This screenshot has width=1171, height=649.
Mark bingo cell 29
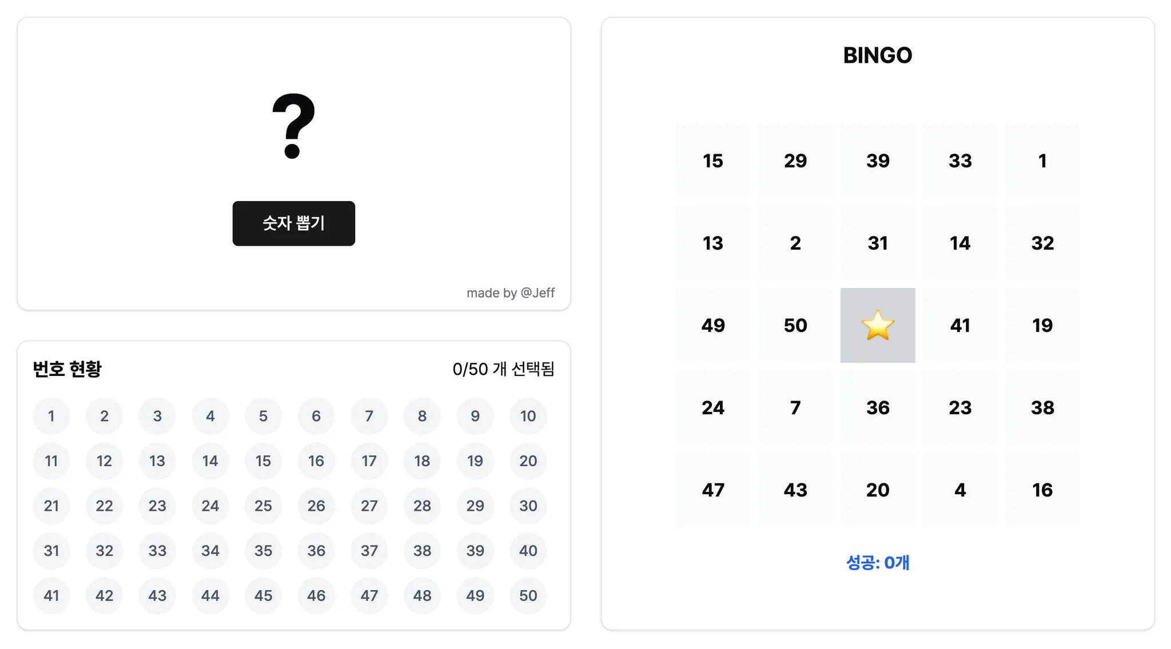(795, 161)
